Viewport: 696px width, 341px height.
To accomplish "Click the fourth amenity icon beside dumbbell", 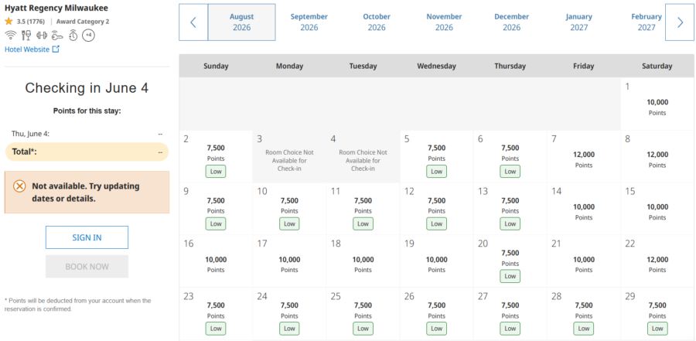I will (58, 35).
